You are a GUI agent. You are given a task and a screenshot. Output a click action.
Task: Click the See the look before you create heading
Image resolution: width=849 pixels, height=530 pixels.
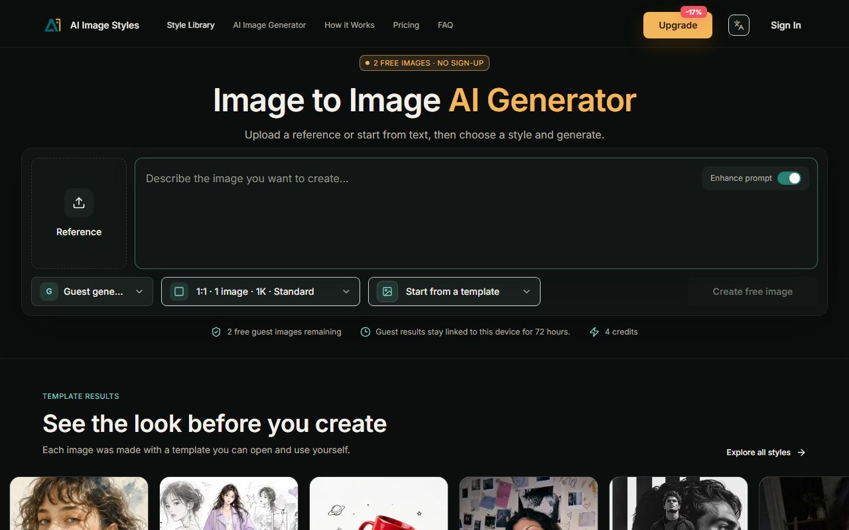pyautogui.click(x=214, y=423)
